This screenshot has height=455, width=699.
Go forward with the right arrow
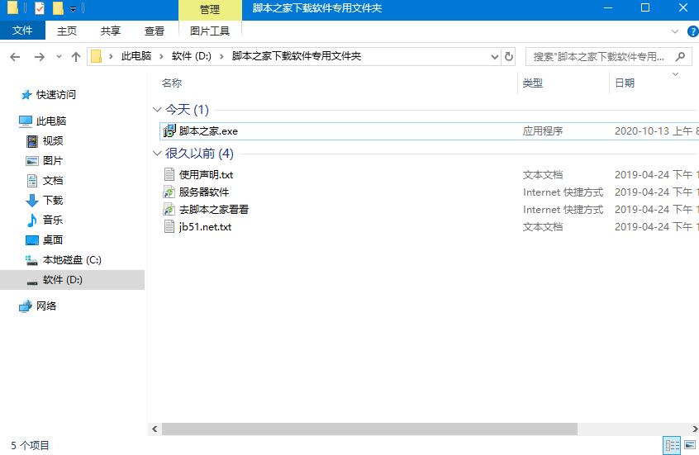point(39,57)
